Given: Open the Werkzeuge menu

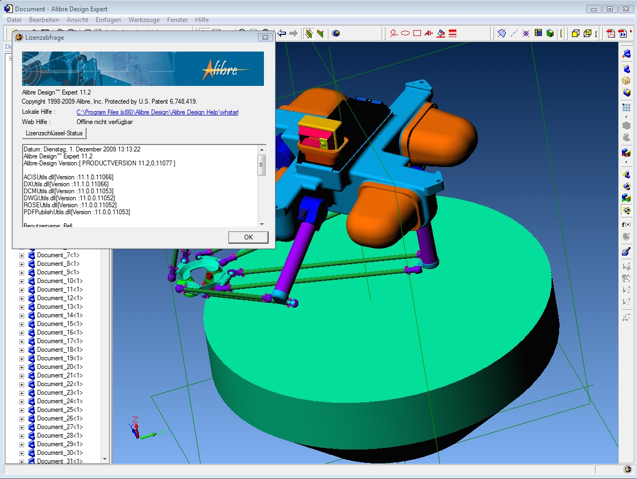Looking at the screenshot, I should (144, 19).
